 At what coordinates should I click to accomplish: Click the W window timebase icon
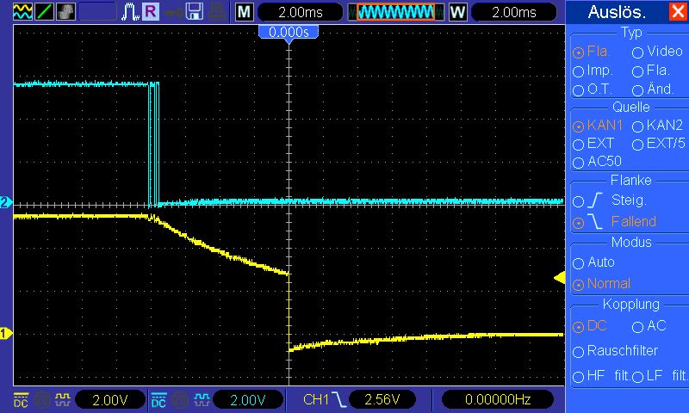click(457, 12)
